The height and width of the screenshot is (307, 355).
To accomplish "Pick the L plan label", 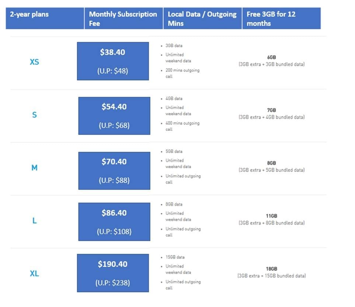I will [34, 221].
